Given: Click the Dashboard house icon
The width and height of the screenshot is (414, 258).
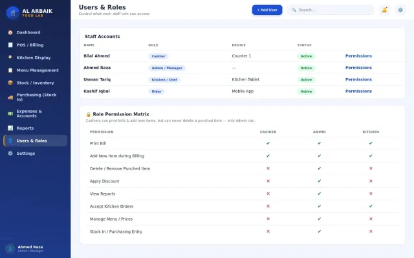Looking at the screenshot, I should (10, 32).
